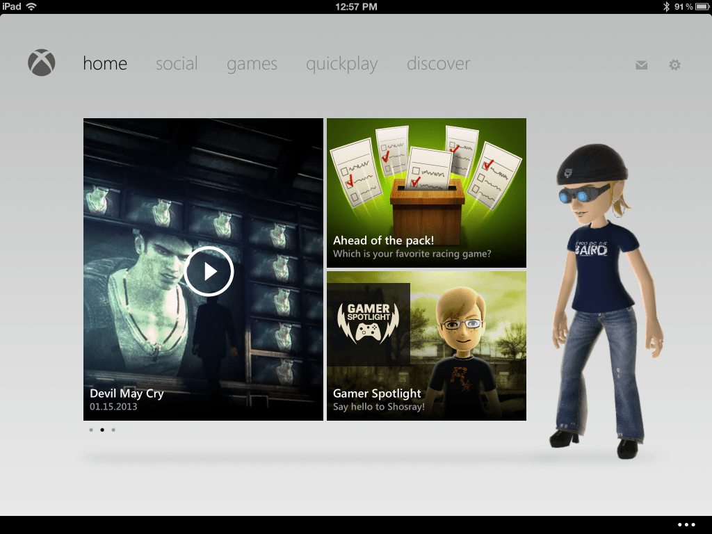
Task: Open the games tab
Action: click(252, 64)
